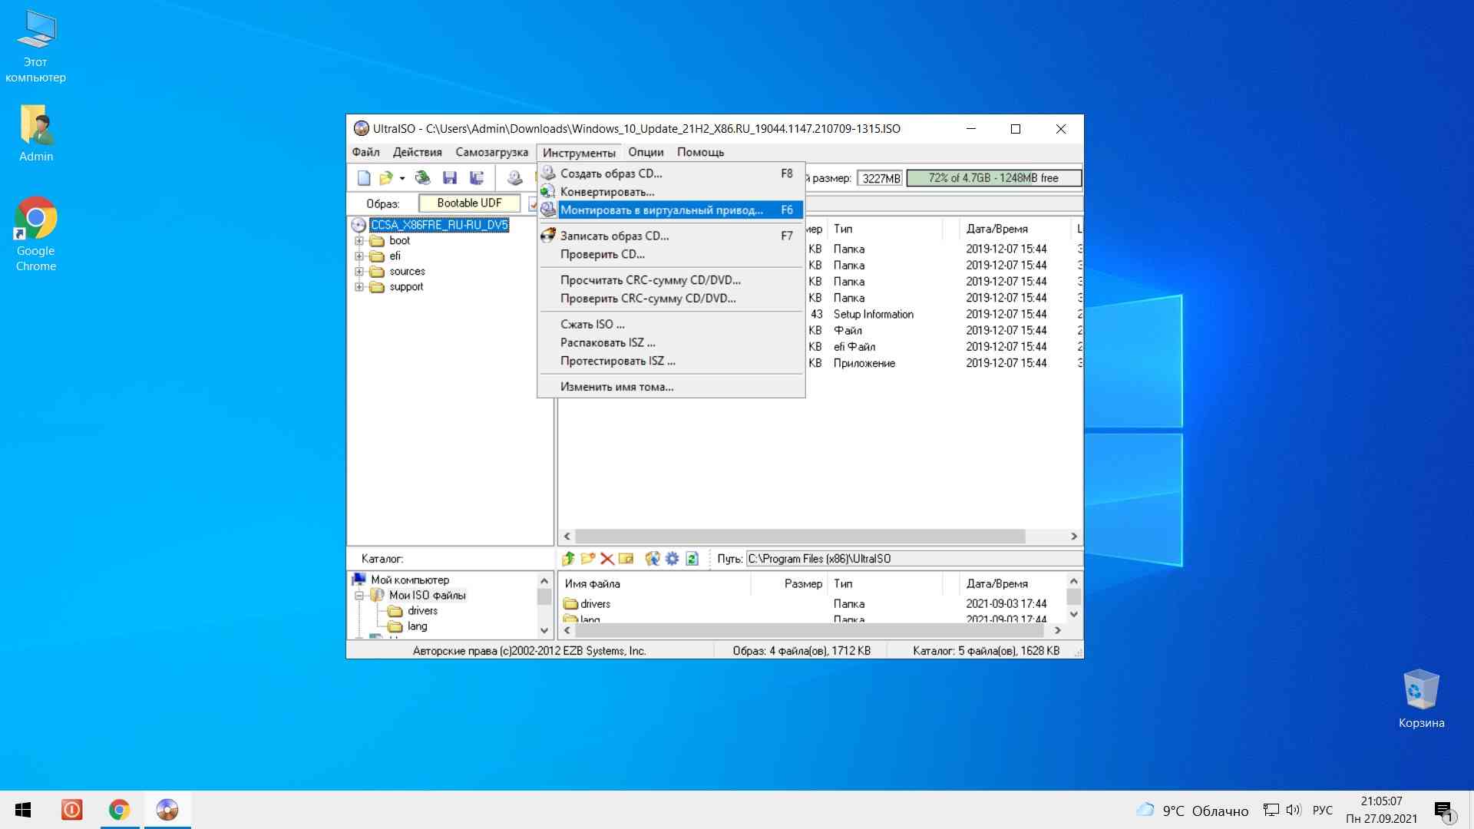The height and width of the screenshot is (829, 1474).
Task: Choose Изменить имя тома... menu entry
Action: pyautogui.click(x=671, y=387)
